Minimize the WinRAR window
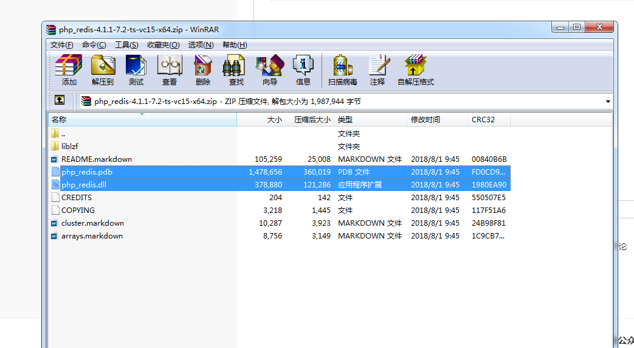The width and height of the screenshot is (634, 348). coord(560,27)
